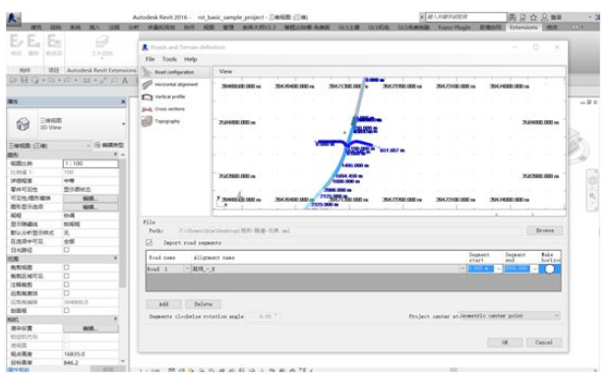The image size is (610, 381).
Task: Open the Help menu in Roads dialog
Action: 190,59
